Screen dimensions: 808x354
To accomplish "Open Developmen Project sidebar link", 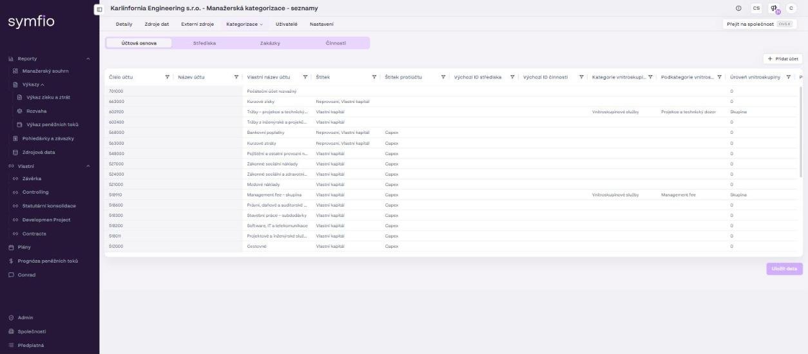I will (x=46, y=219).
